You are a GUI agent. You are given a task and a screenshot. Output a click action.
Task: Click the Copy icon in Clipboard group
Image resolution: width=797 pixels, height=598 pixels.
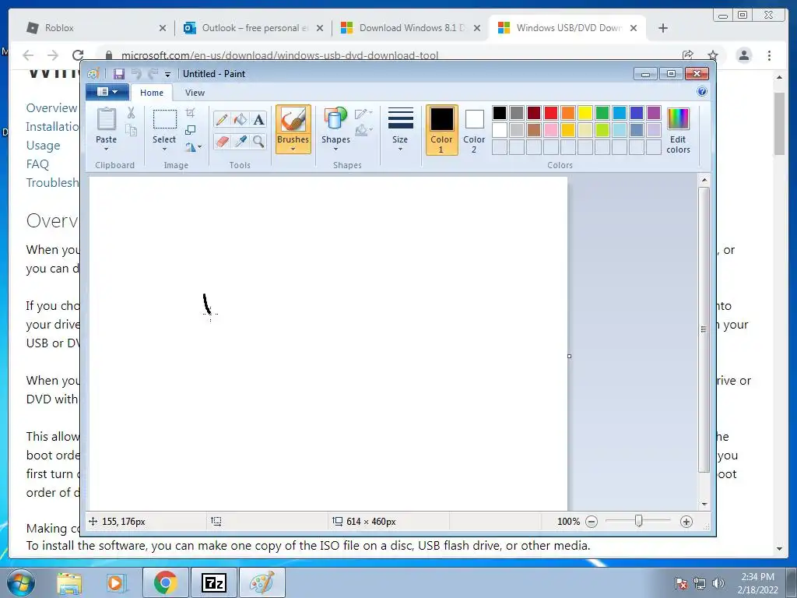[x=131, y=131]
